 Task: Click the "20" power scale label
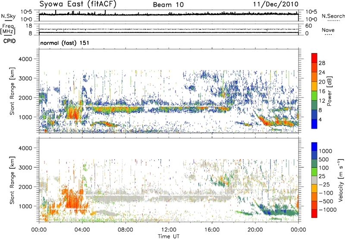322,82
